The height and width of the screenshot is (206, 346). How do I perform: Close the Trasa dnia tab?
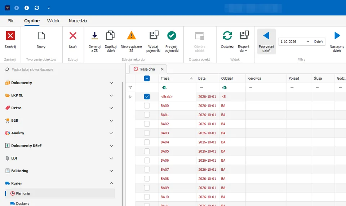162,69
